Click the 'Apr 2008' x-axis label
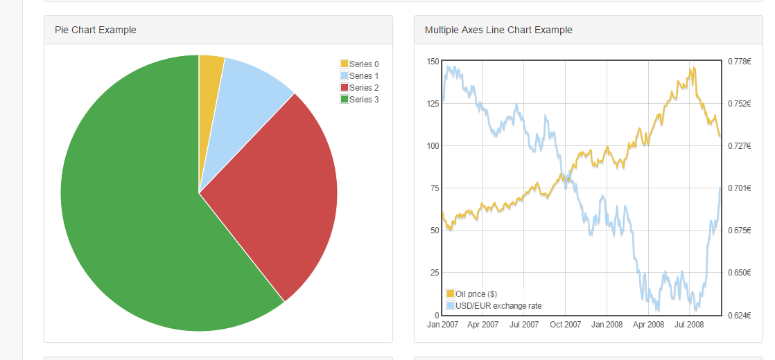775x360 pixels. (648, 325)
